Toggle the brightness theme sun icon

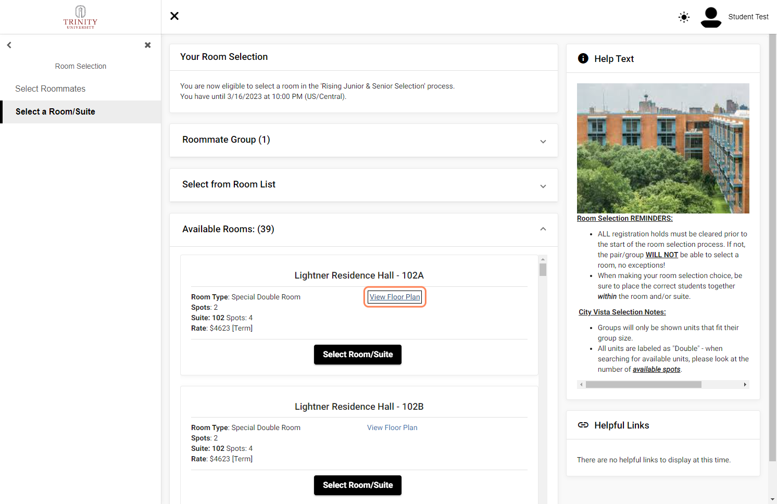pos(684,17)
